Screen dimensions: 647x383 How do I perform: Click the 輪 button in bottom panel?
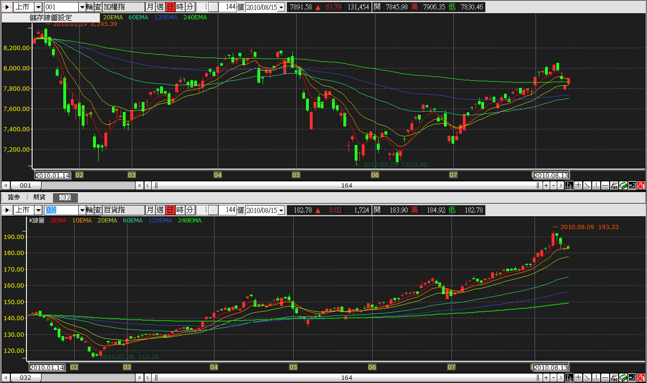click(x=90, y=210)
